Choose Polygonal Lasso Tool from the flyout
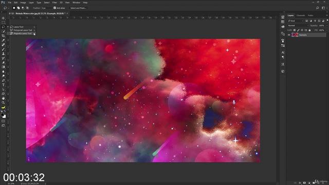The height and width of the screenshot is (185, 329). tap(22, 30)
